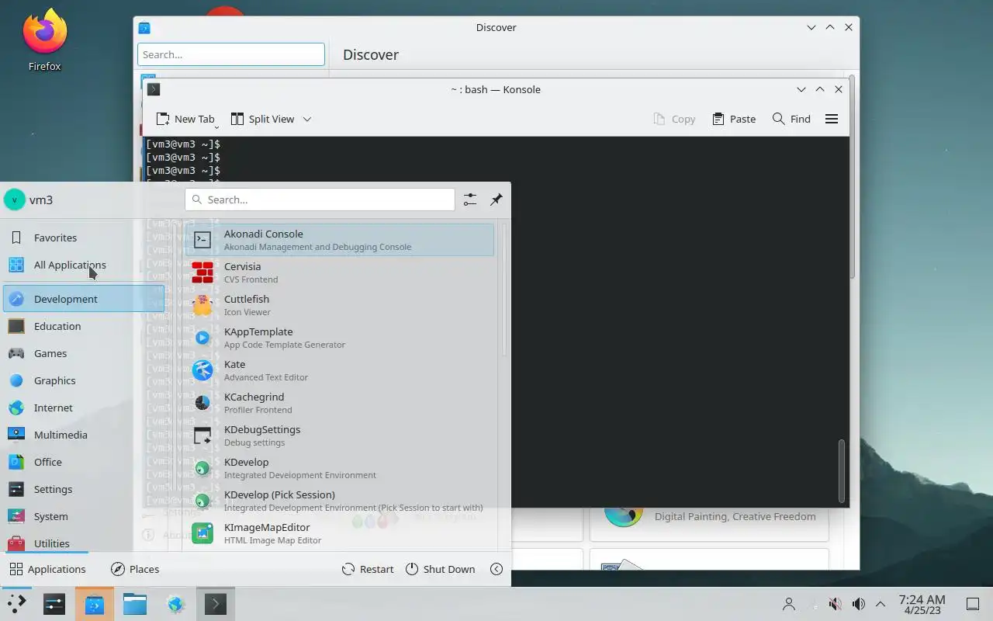
Task: Click the Firefox desktop icon
Action: pos(44,40)
